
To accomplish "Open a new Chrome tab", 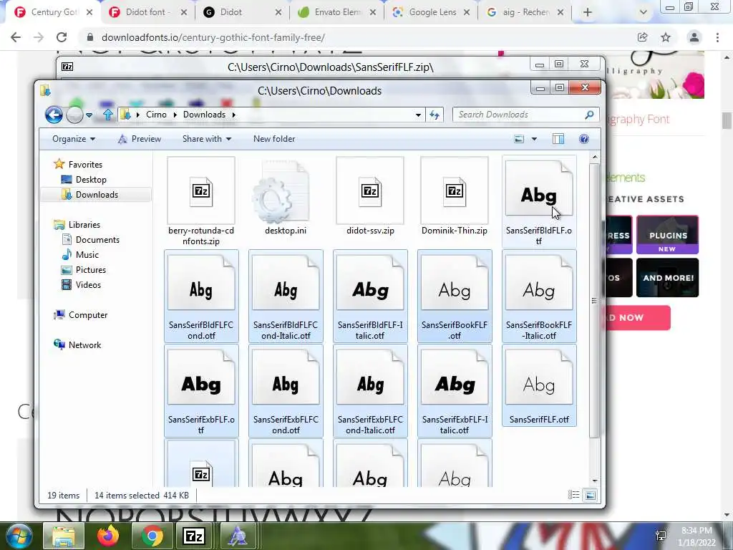I will pyautogui.click(x=588, y=12).
